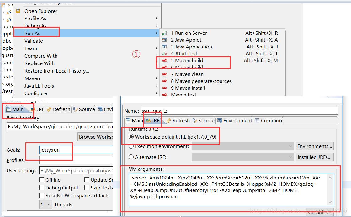The image size is (351, 217).
Task: Expand the Configure submenu arrow
Action: (156, 93)
